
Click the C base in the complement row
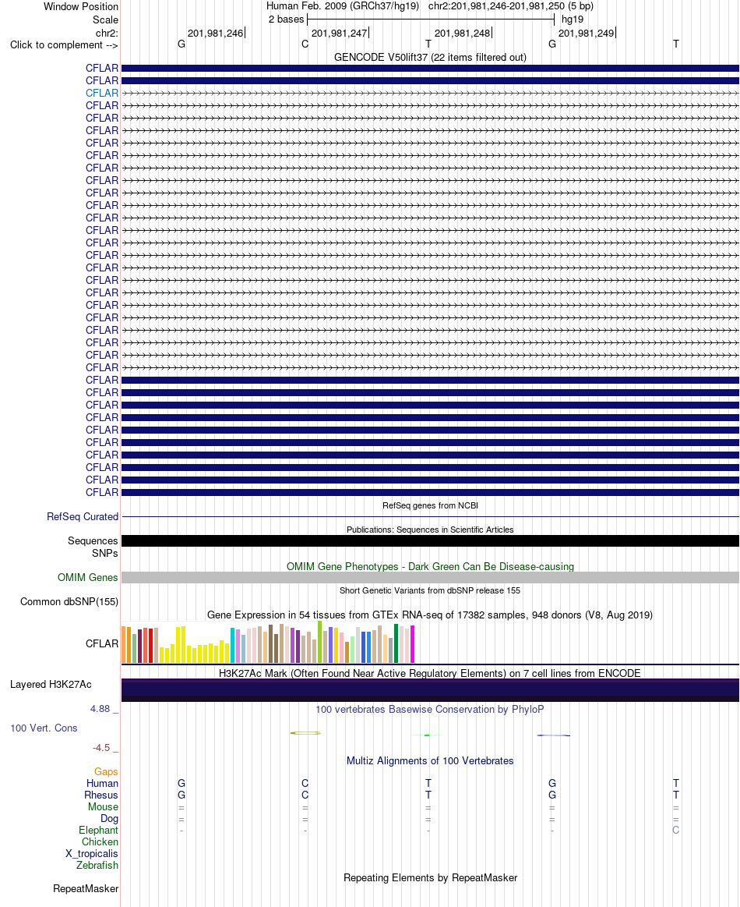tap(305, 44)
